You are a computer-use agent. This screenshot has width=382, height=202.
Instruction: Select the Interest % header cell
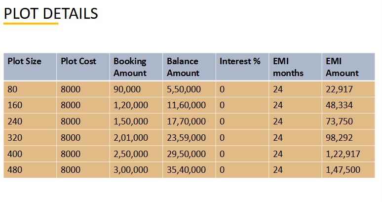click(x=242, y=67)
